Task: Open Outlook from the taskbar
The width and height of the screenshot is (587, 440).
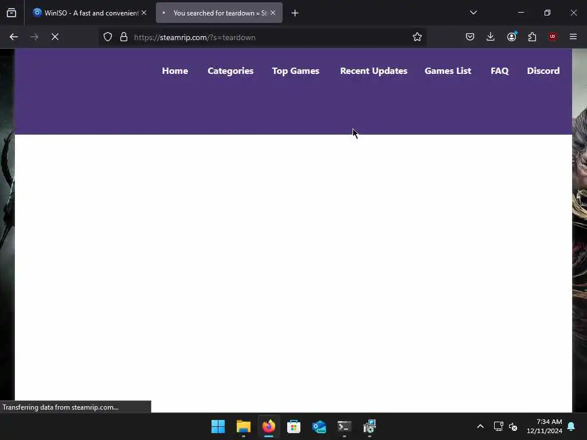Action: (319, 426)
